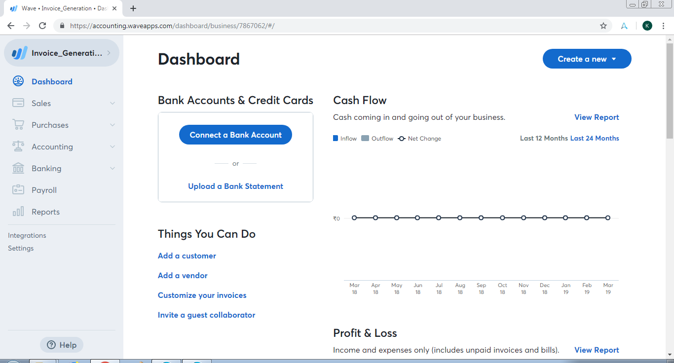The width and height of the screenshot is (674, 363).
Task: Click the Banking building icon
Action: pos(18,168)
